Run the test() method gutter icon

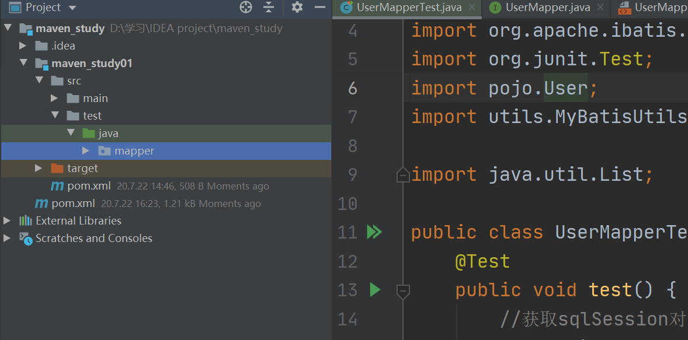point(375,289)
